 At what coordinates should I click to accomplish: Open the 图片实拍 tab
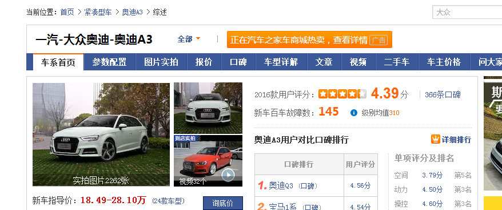tap(161, 62)
